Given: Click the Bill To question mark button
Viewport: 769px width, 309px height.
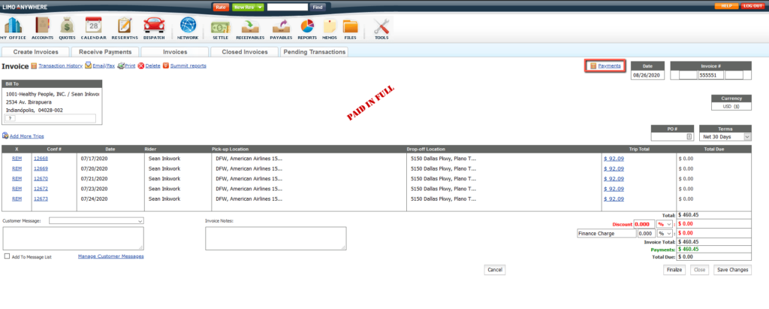Looking at the screenshot, I should [x=9, y=118].
